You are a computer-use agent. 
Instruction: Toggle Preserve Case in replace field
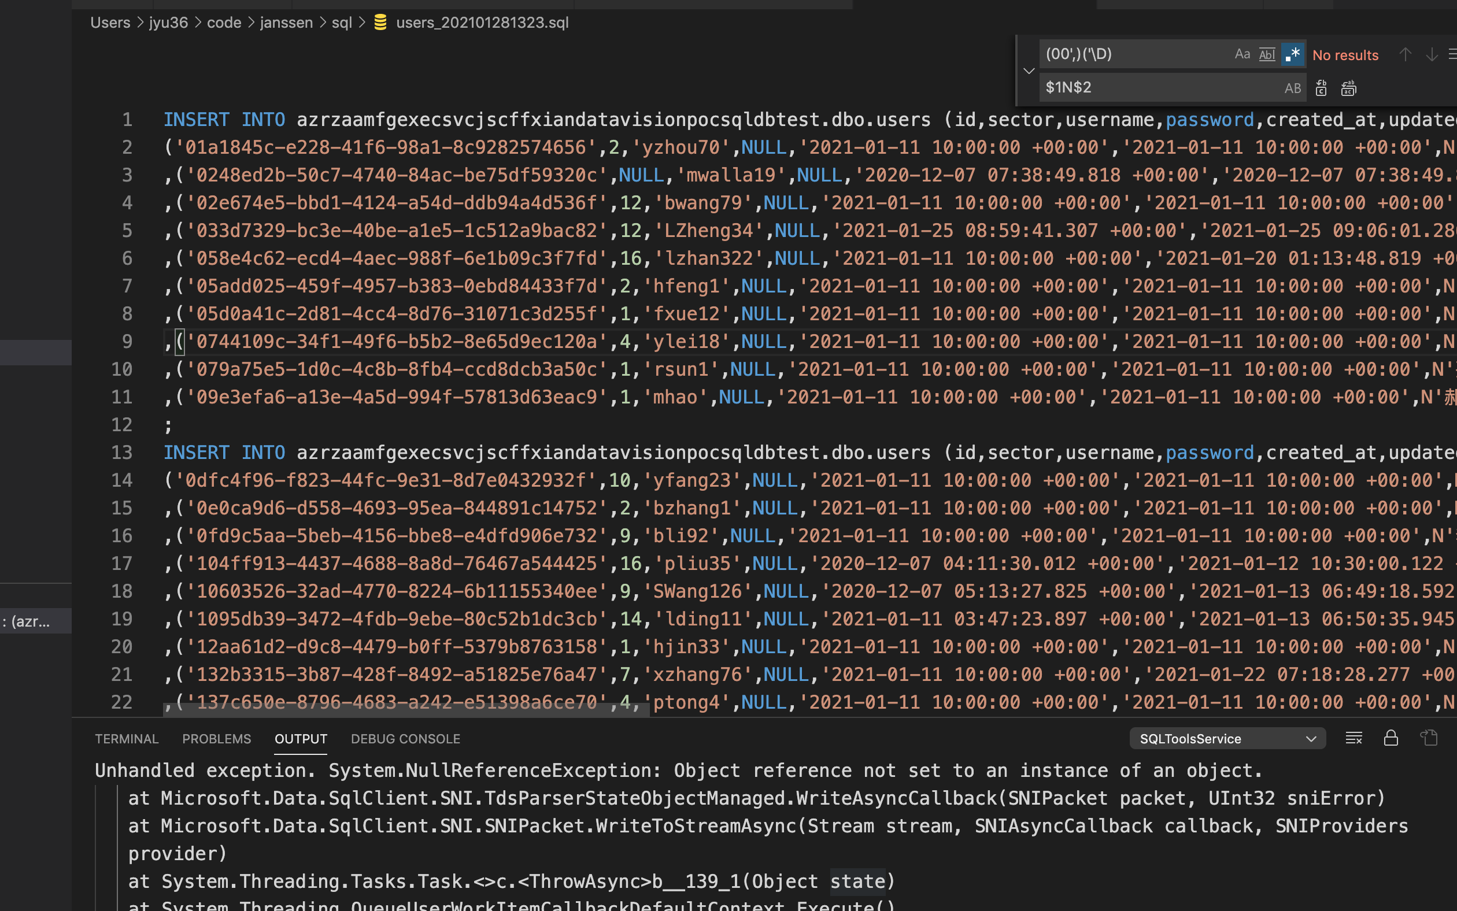point(1292,88)
